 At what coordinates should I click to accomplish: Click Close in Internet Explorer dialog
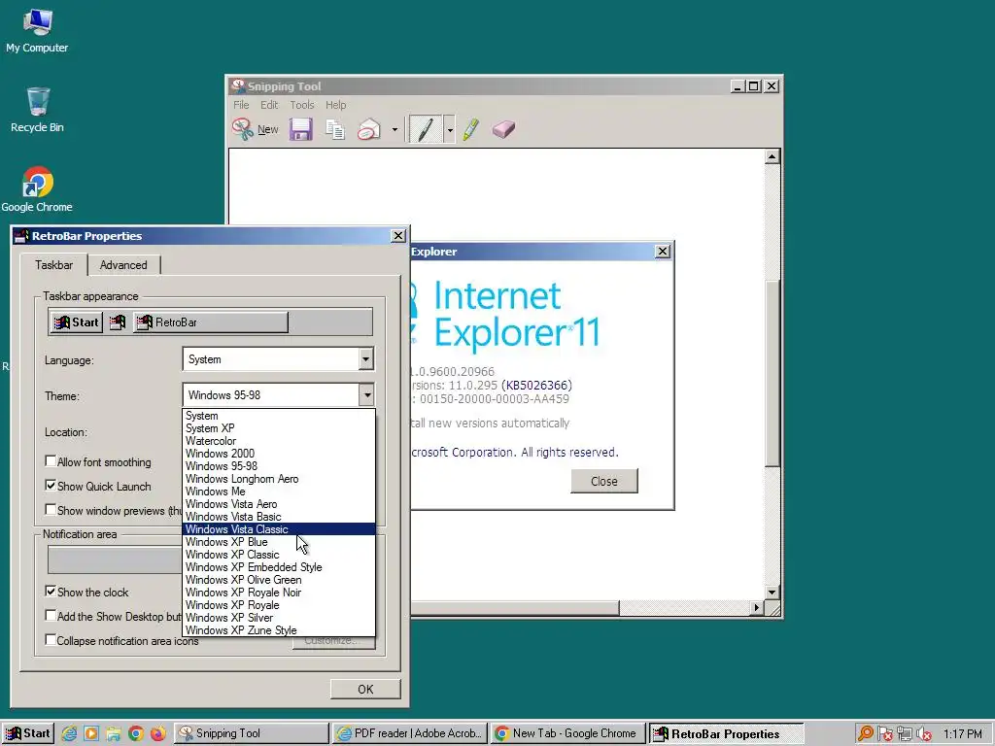pyautogui.click(x=604, y=481)
